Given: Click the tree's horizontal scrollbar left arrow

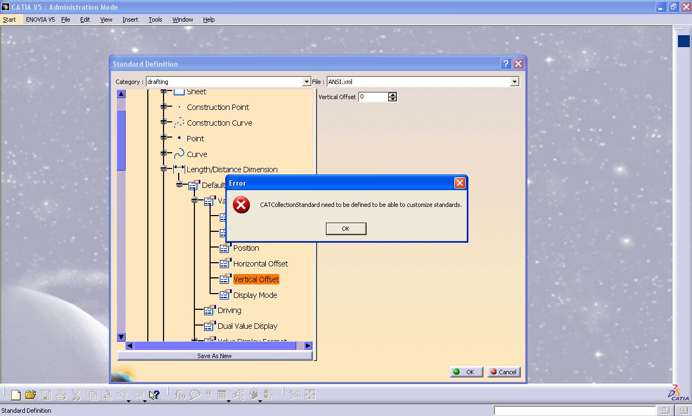Looking at the screenshot, I should 130,346.
